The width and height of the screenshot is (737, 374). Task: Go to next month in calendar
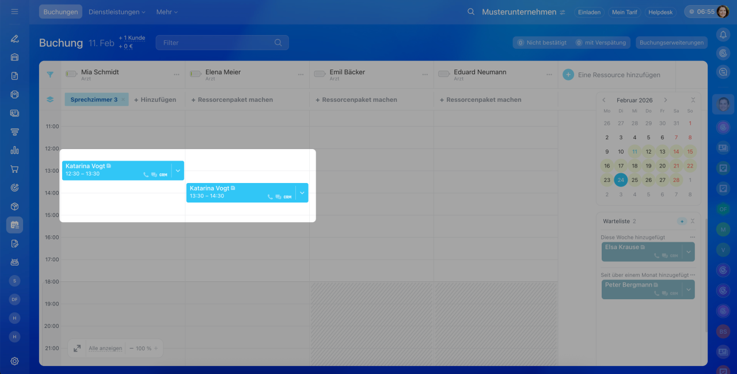point(666,100)
